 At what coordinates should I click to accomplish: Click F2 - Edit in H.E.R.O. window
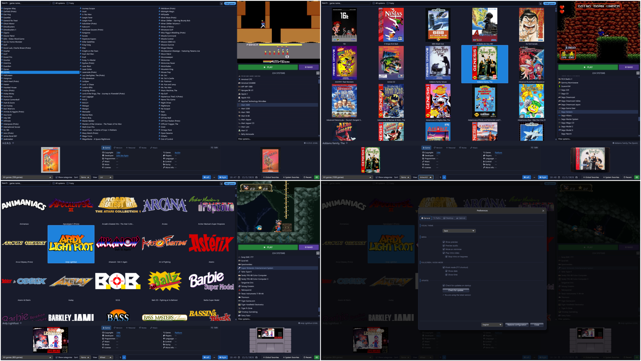pos(214,148)
